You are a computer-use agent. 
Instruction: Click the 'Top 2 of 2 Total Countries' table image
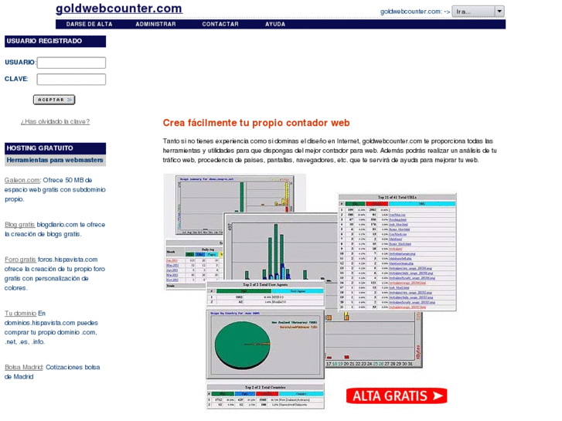266,396
